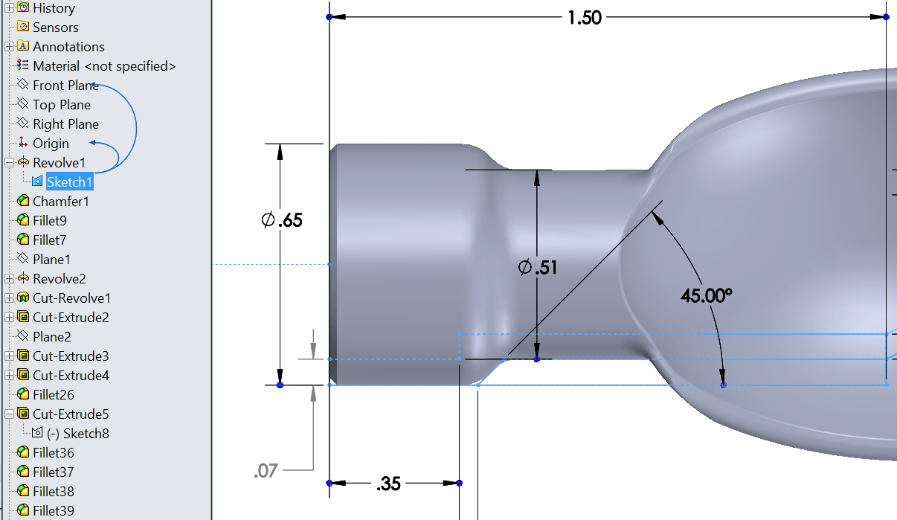Select Material <not specified> in tree
Viewport: 897px width, 520px height.
coord(104,66)
